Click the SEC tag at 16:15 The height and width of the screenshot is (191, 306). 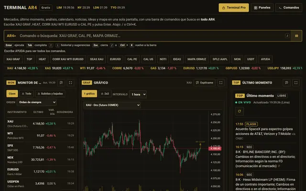point(249,147)
